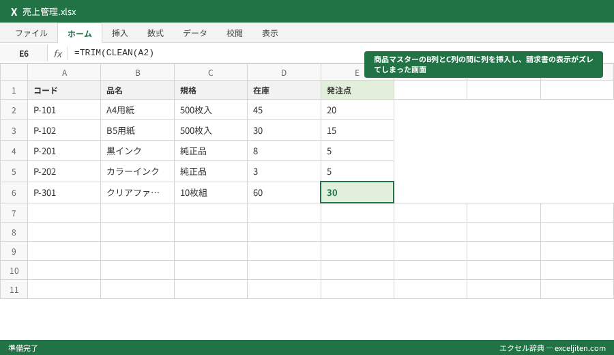The image size is (614, 355).
Task: Select the highlighted cell with 30
Action: [x=357, y=193]
